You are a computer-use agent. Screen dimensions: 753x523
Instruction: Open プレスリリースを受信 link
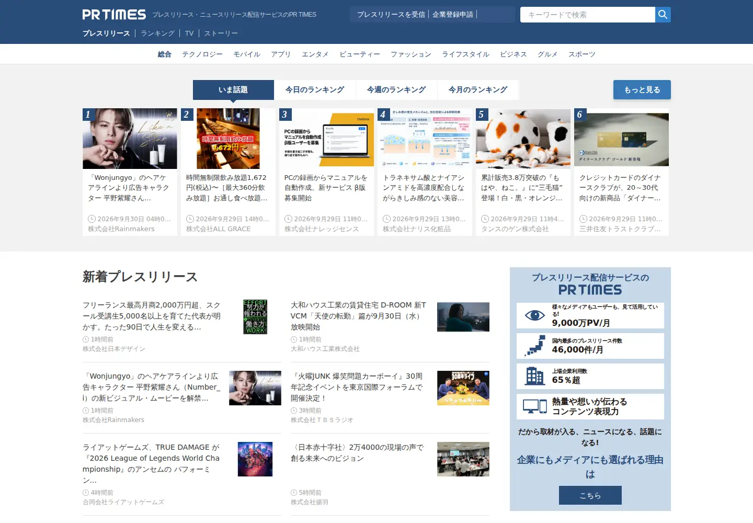click(391, 15)
